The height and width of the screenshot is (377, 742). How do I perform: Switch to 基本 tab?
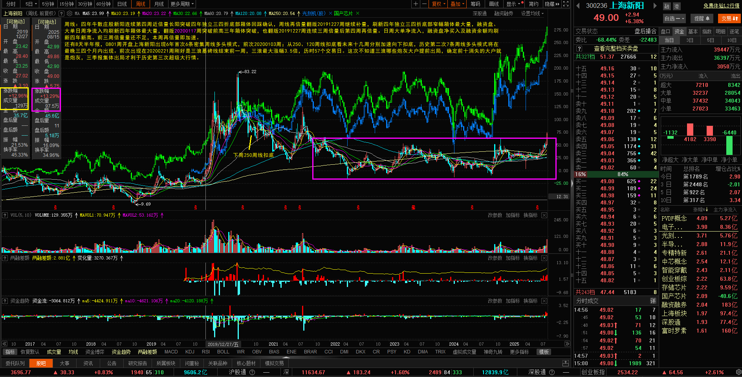(693, 31)
